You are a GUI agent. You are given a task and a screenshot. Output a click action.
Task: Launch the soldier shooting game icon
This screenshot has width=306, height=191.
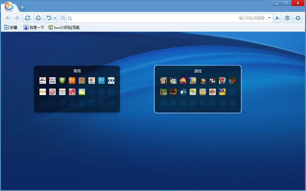pyautogui.click(x=163, y=92)
